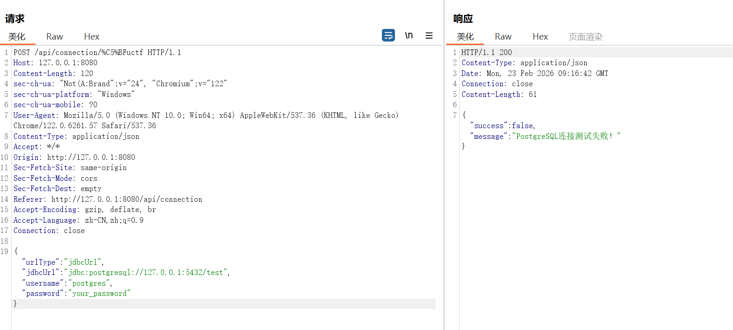Click the password value "your_password"
The height and width of the screenshot is (330, 733).
pyautogui.click(x=99, y=294)
